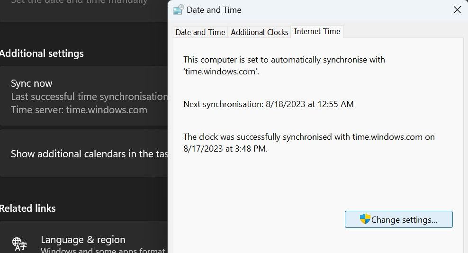This screenshot has height=253, width=468.
Task: Click the Language & region globe icon
Action: coord(19,244)
